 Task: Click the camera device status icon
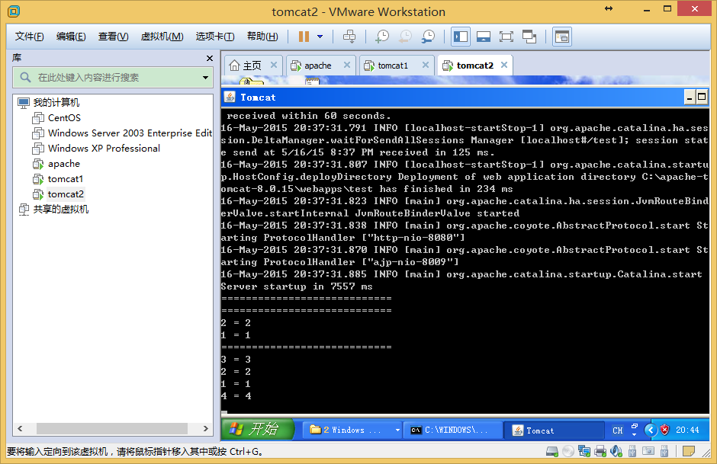click(x=648, y=451)
